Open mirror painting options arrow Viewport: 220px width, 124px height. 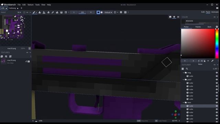[118, 12]
